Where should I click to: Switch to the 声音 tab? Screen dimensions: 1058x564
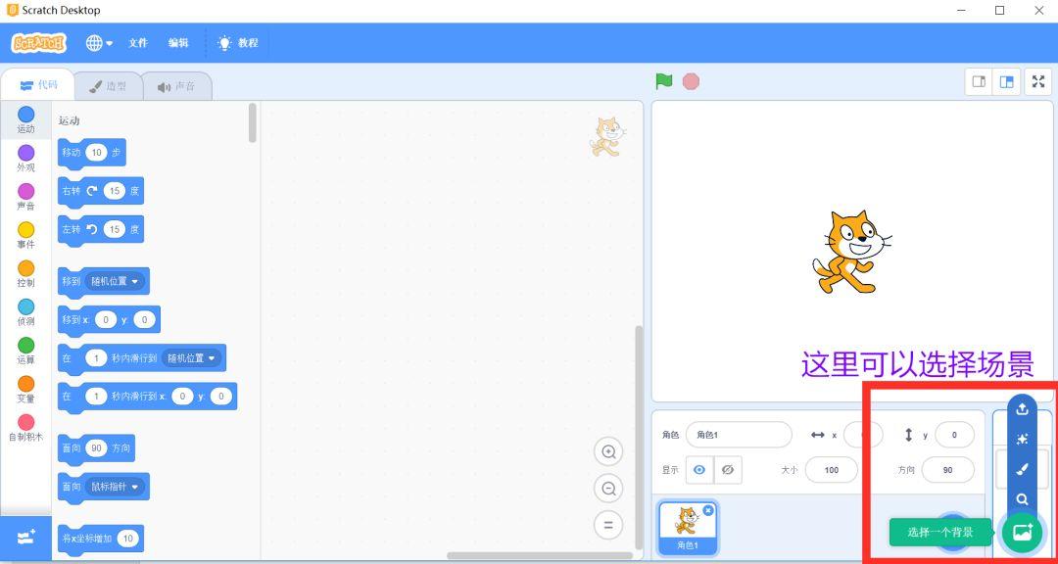click(176, 86)
